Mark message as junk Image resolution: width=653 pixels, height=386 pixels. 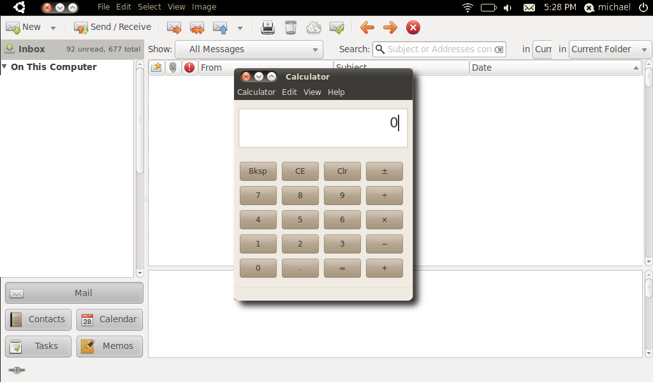(314, 27)
